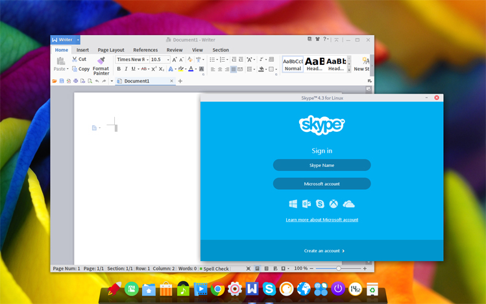Toggle Spell Check in status bar
This screenshot has width=486, height=304.
coord(214,268)
